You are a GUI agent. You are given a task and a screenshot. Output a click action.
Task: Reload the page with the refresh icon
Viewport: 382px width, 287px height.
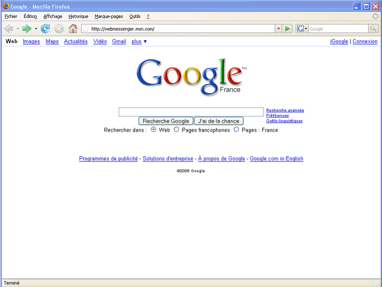click(45, 29)
